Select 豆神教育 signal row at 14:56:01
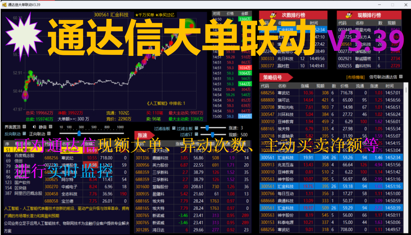This screenshot has width=411, height=235. pyautogui.click(x=331, y=122)
